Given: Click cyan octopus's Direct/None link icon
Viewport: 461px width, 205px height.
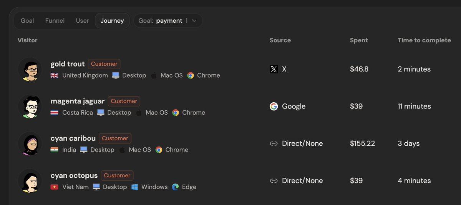Looking at the screenshot, I should tap(274, 181).
